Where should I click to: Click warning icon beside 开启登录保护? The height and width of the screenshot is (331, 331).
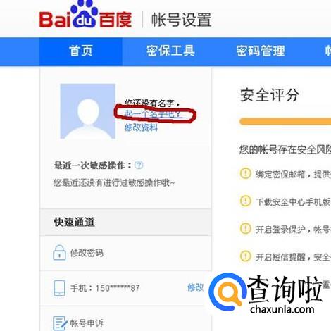tap(246, 228)
